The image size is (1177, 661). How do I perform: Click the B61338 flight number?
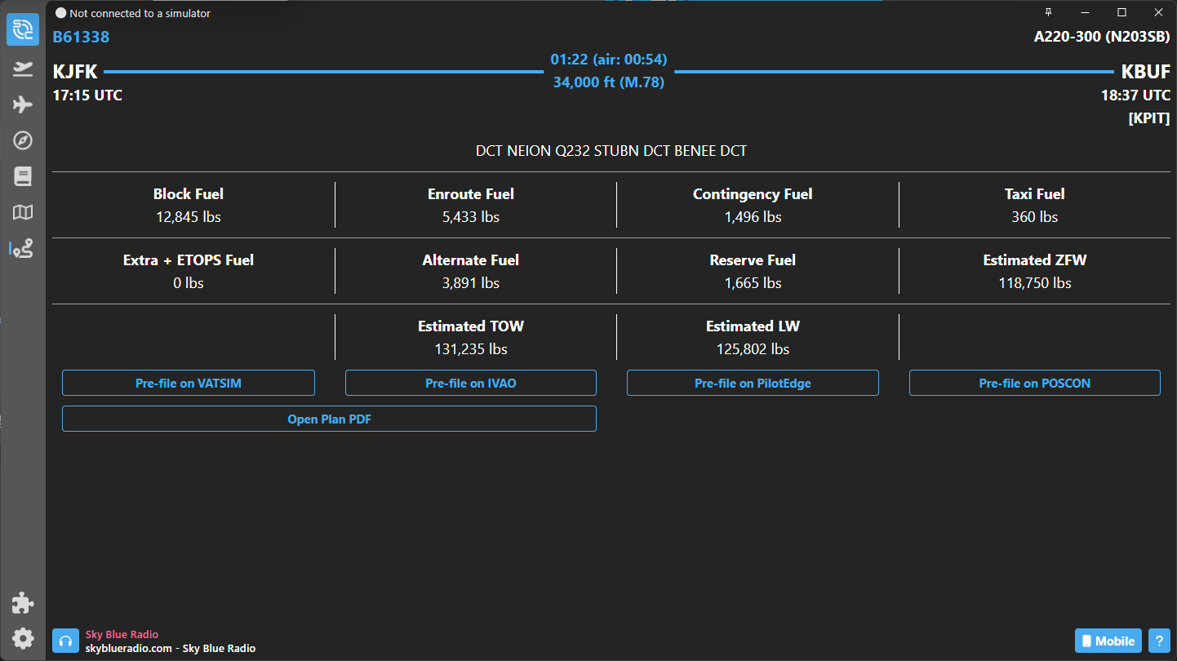[81, 37]
